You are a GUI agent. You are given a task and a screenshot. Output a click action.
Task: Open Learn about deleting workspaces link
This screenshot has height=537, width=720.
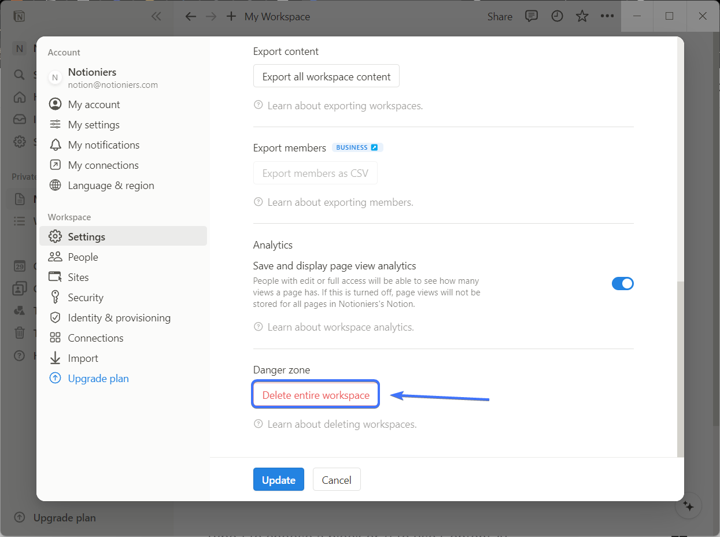[x=341, y=424]
